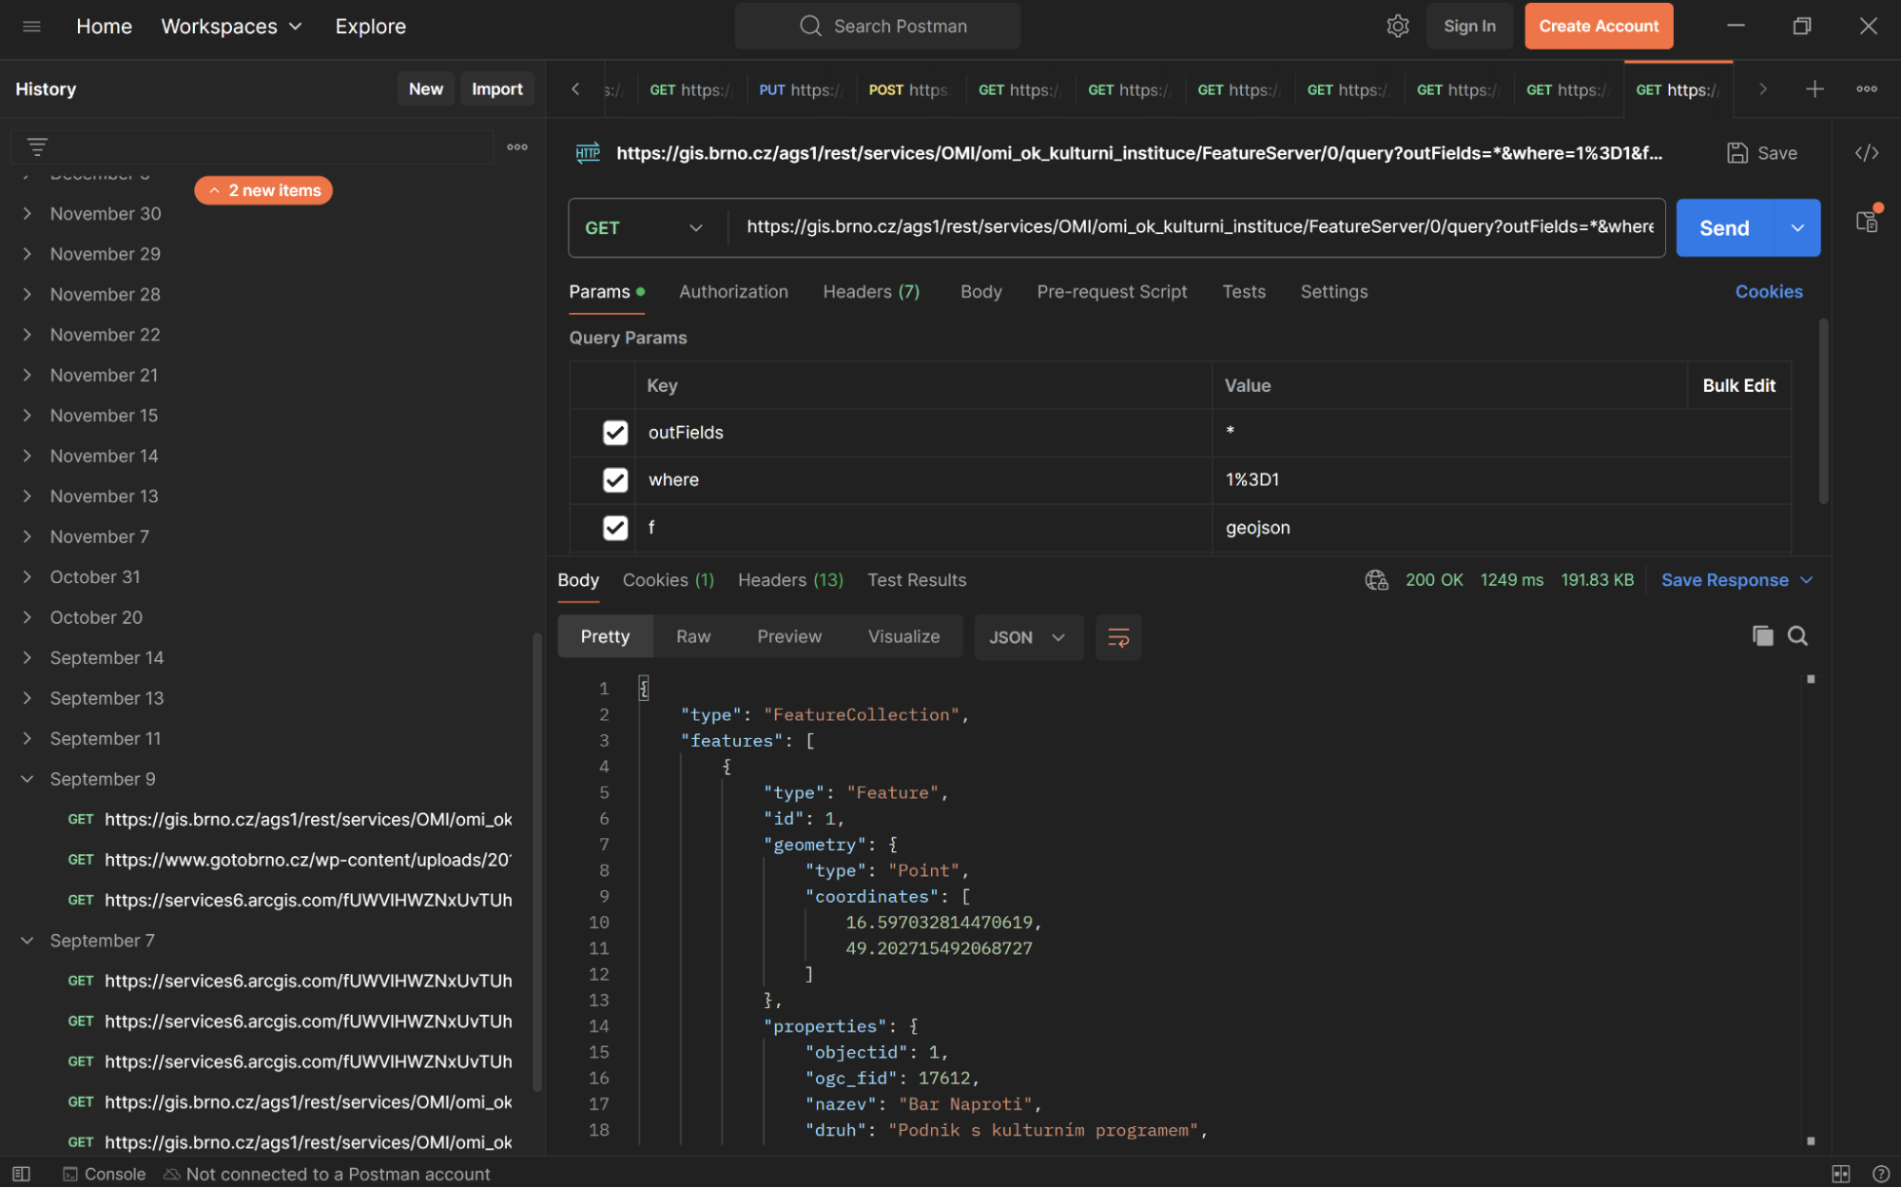Click the request URL input field

point(1197,227)
